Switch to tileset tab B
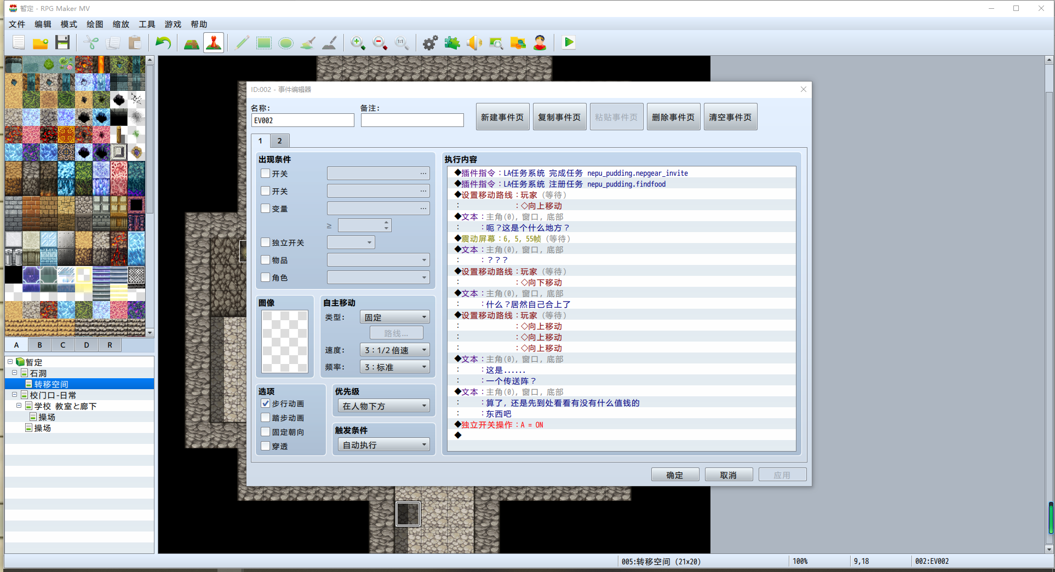Viewport: 1055px width, 572px height. (x=39, y=345)
